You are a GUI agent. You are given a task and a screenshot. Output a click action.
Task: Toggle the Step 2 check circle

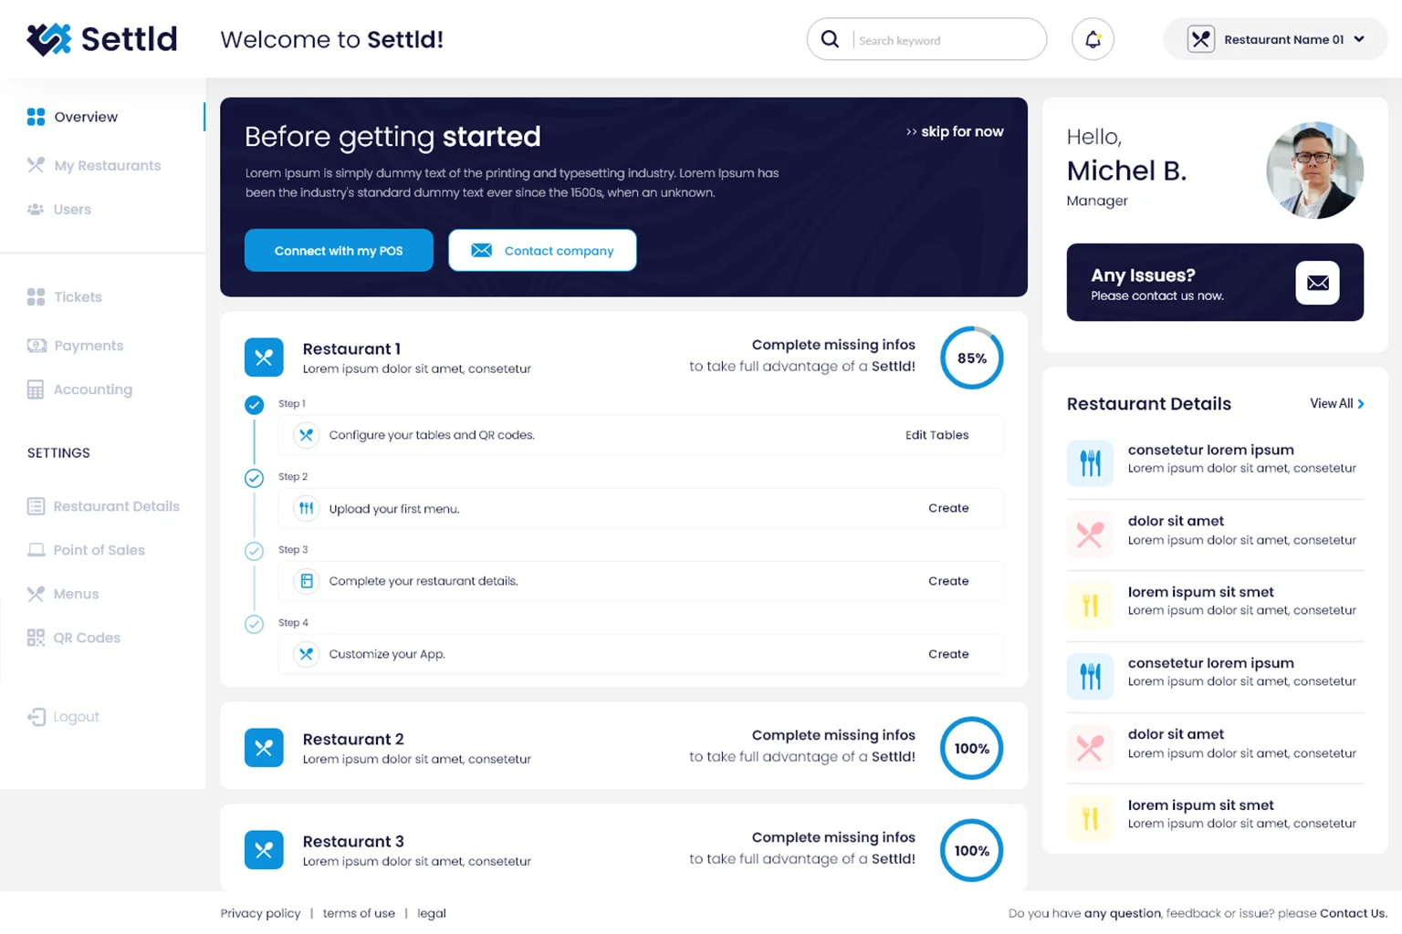pos(255,478)
